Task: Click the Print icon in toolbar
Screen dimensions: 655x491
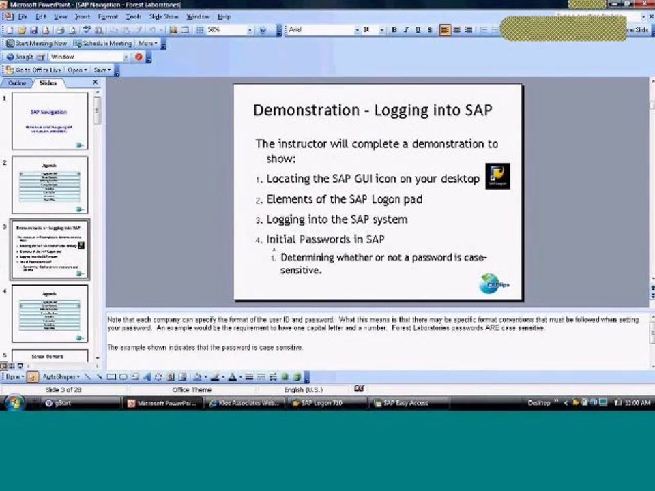Action: [61, 30]
